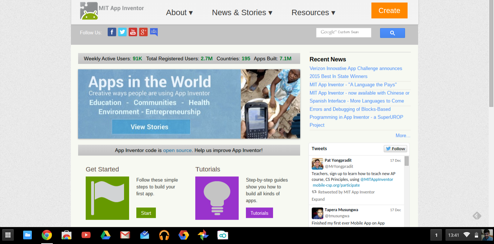
Task: Click the Wi-Fi status tray icon
Action: click(467, 235)
